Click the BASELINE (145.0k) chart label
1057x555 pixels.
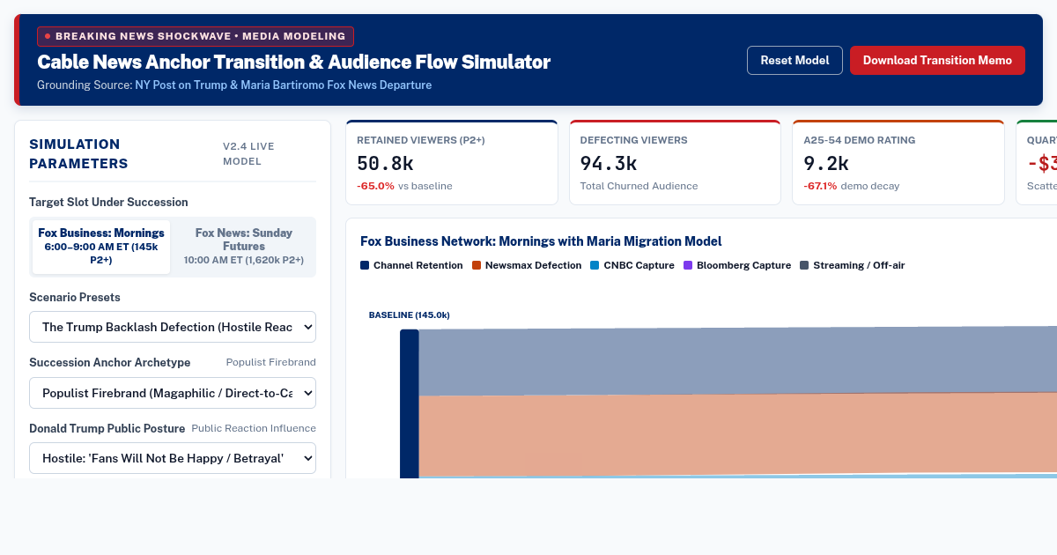pyautogui.click(x=410, y=314)
